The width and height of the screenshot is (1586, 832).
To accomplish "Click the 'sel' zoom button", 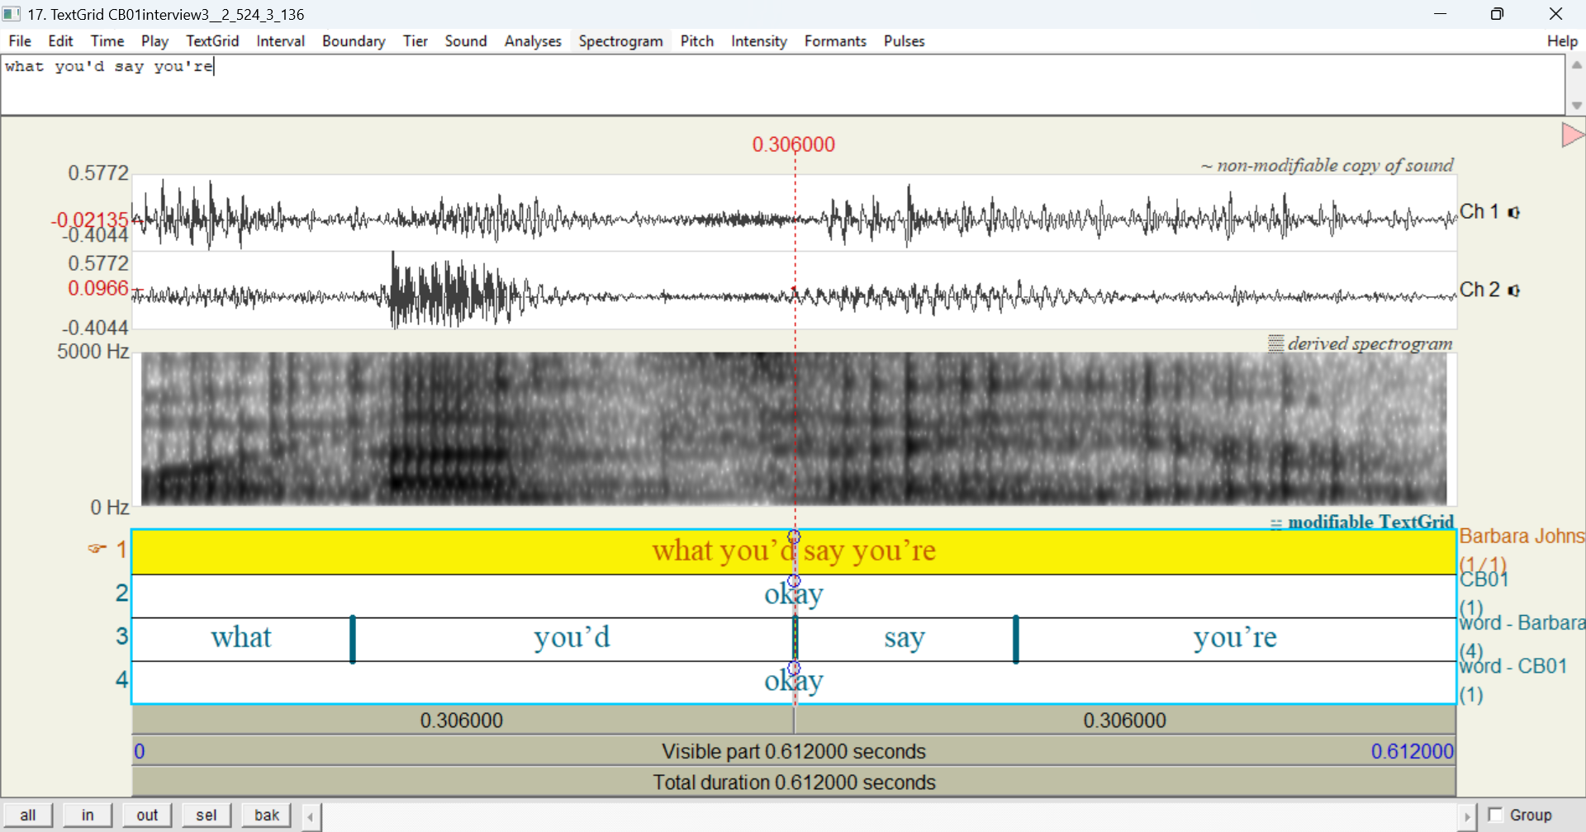I will [207, 815].
